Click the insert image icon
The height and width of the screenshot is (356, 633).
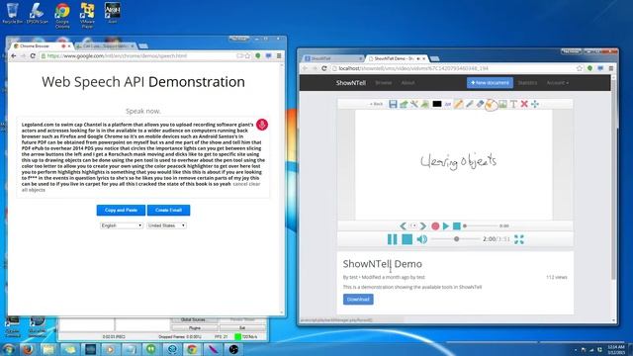[502, 104]
